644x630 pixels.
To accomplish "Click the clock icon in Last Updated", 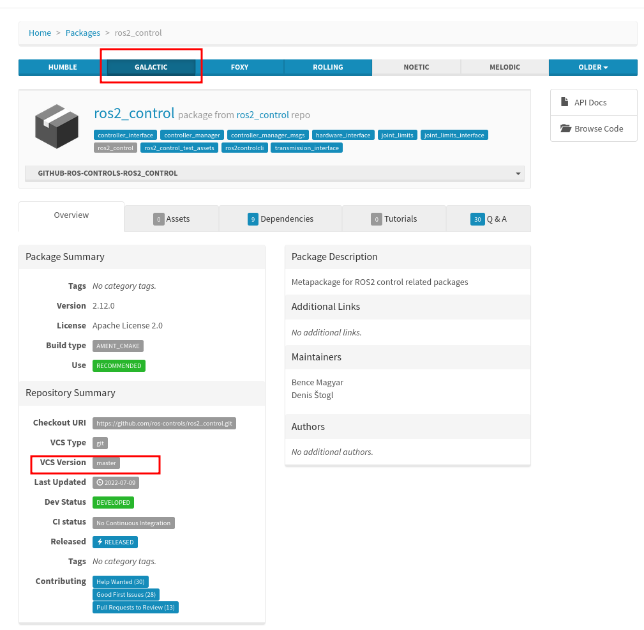I will (x=100, y=482).
